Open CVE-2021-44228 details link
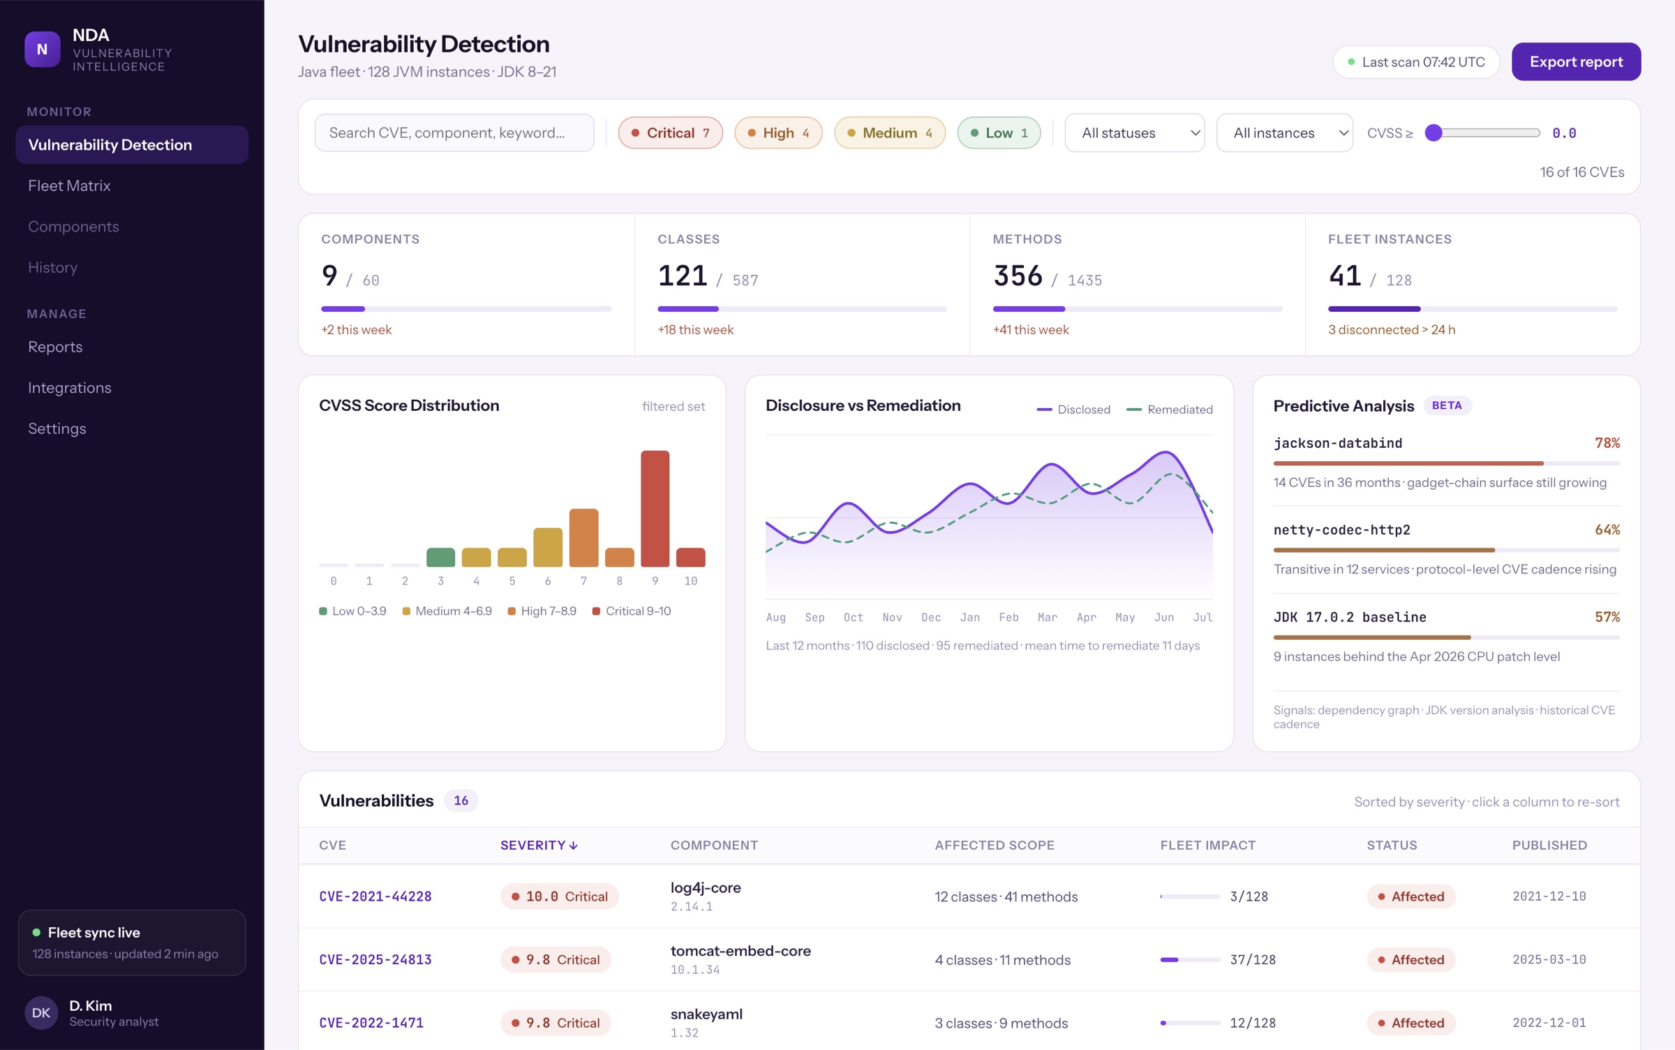 [375, 897]
